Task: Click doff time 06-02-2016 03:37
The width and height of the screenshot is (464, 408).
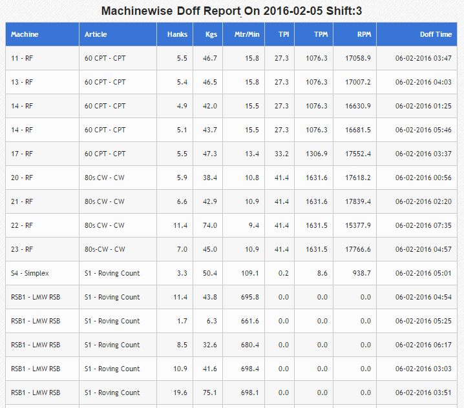Action: click(x=423, y=154)
